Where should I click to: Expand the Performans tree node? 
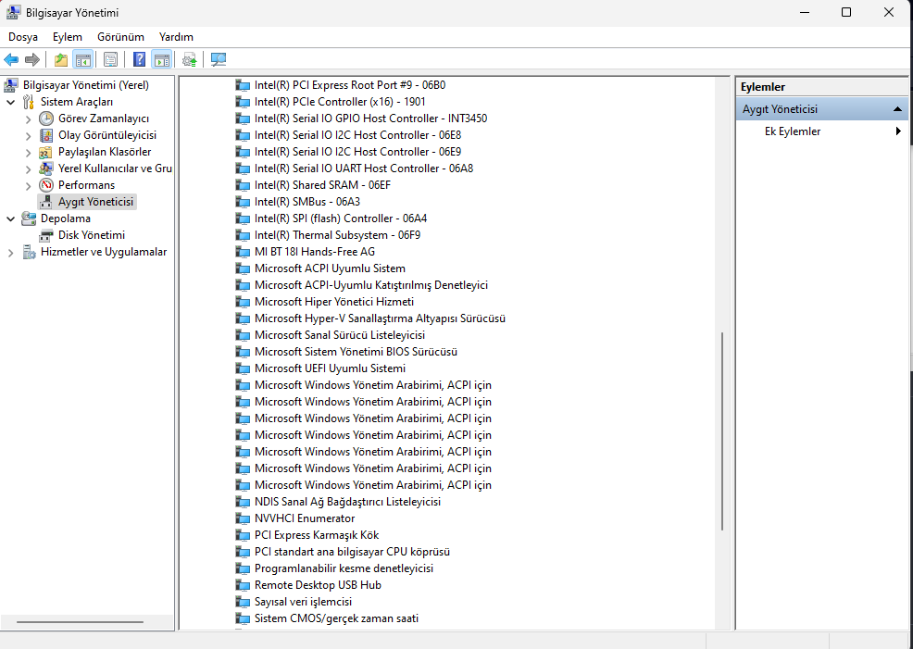[28, 186]
